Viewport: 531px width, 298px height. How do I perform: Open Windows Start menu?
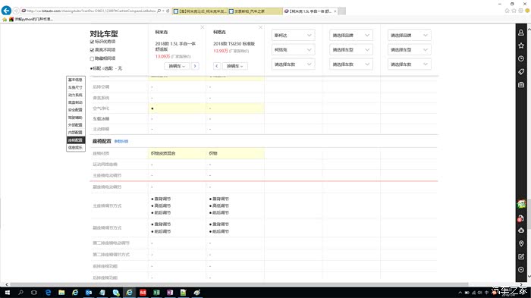[x=7, y=292]
